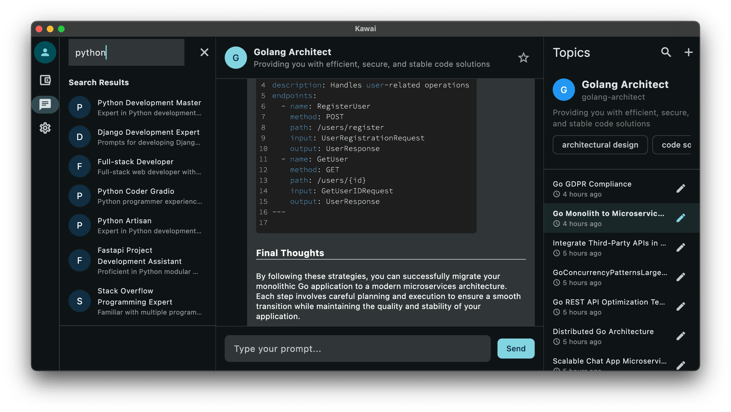Screen dimensions: 731x412
Task: Send the prompt with Send button
Action: click(x=516, y=349)
